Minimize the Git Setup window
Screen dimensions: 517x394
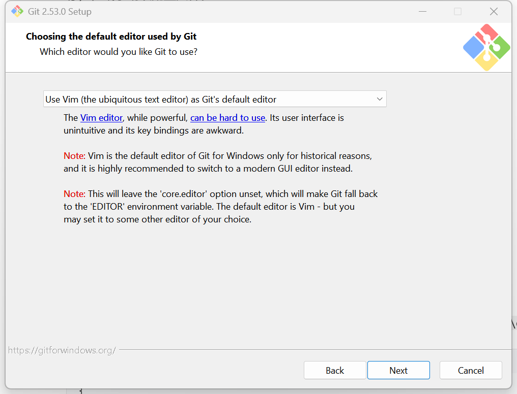[422, 12]
